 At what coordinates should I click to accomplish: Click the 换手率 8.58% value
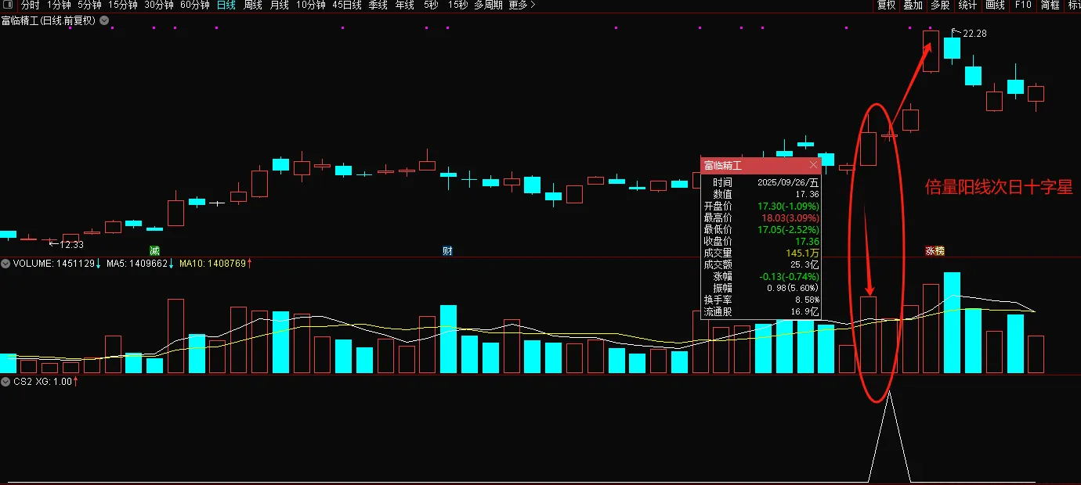(807, 300)
